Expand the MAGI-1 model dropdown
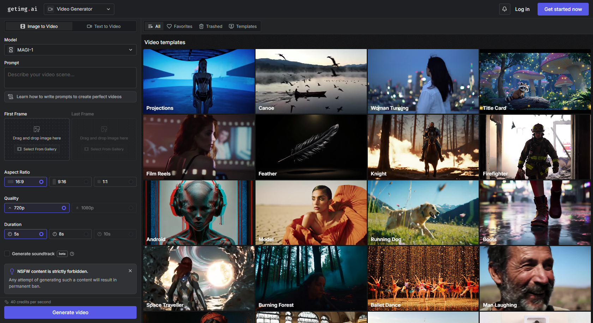The height and width of the screenshot is (323, 593). pos(70,50)
